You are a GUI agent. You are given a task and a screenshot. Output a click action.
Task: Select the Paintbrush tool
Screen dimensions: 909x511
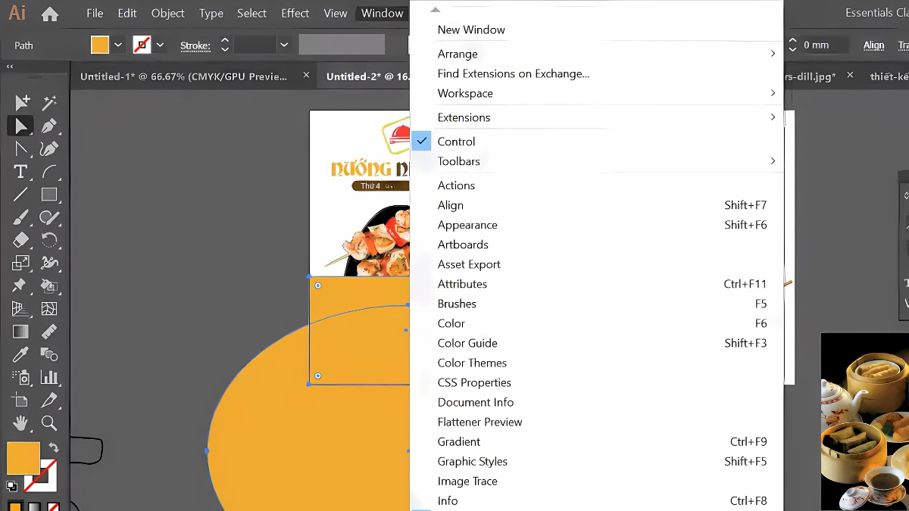click(x=20, y=218)
